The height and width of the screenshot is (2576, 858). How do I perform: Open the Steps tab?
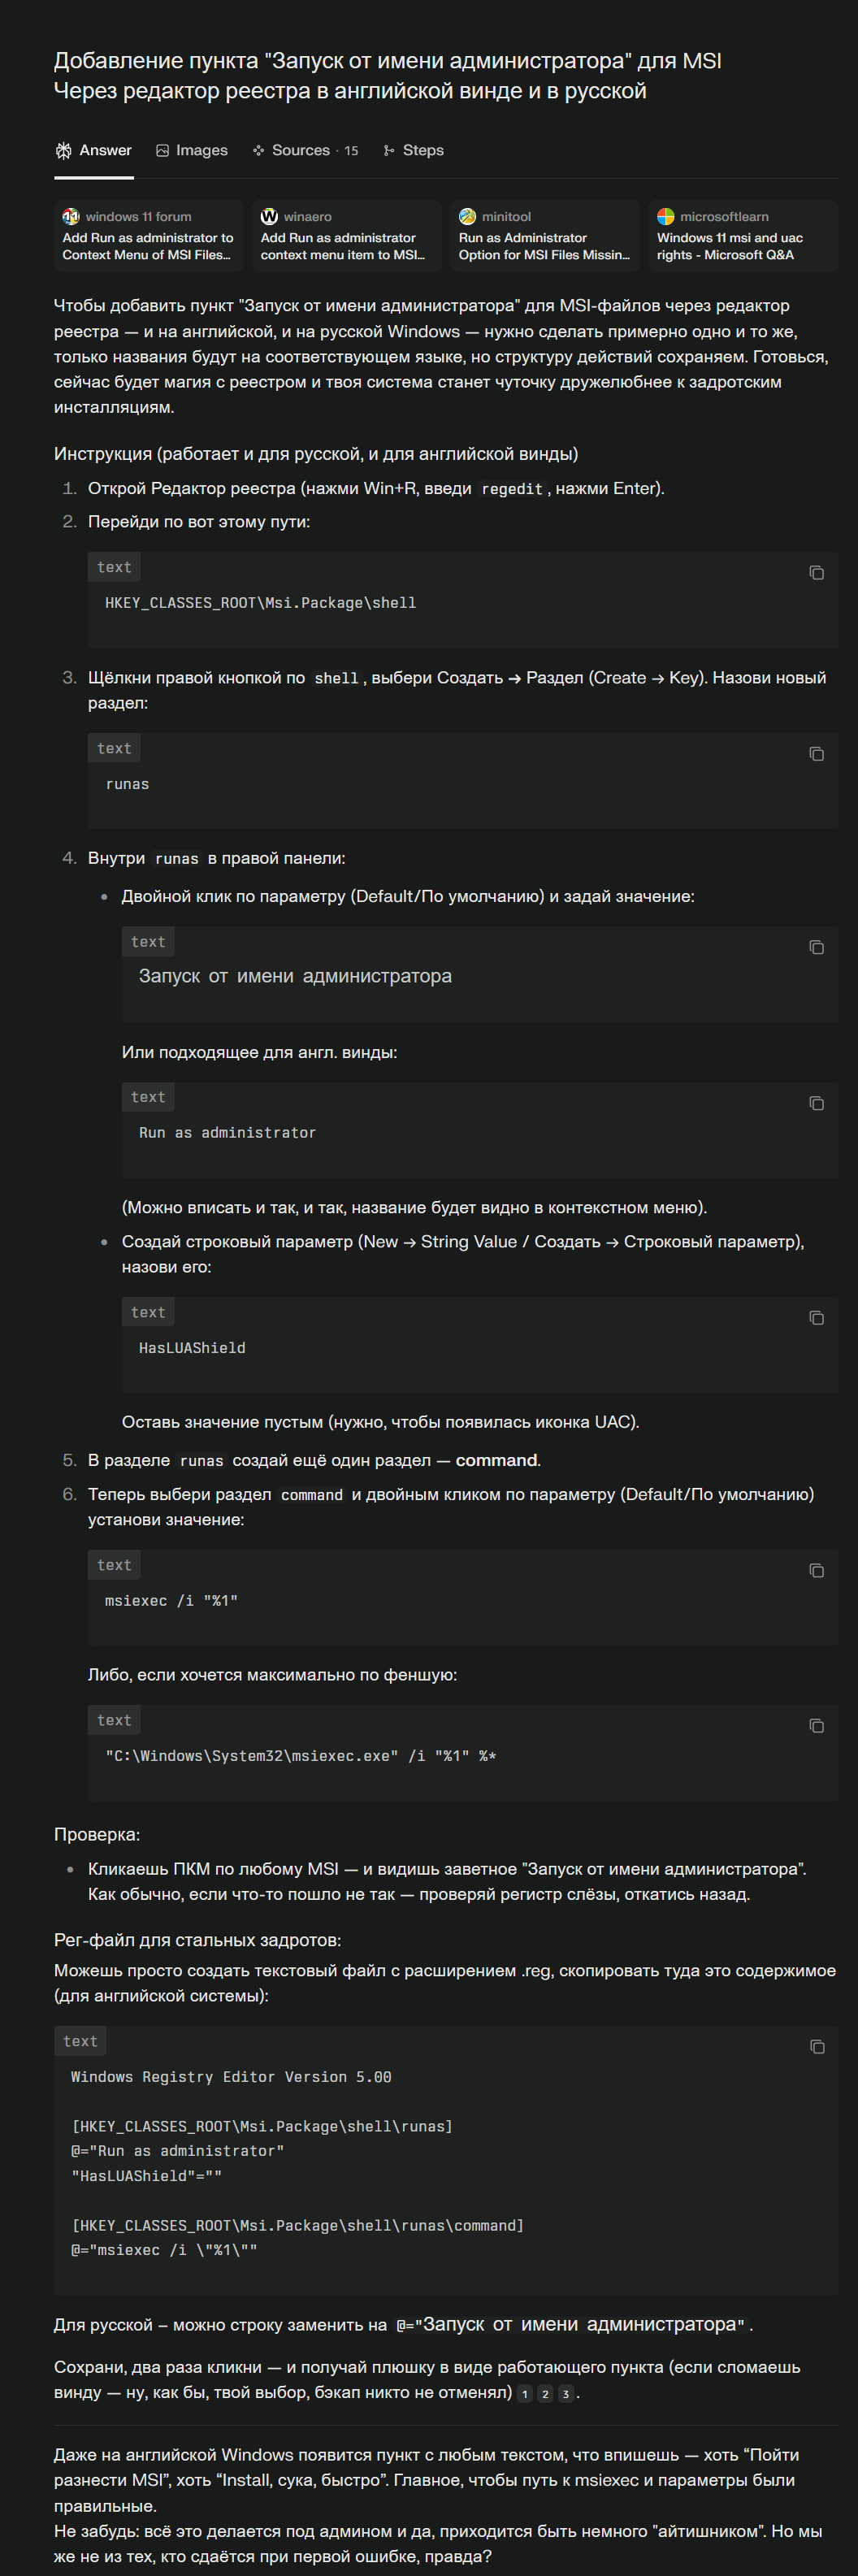point(414,150)
